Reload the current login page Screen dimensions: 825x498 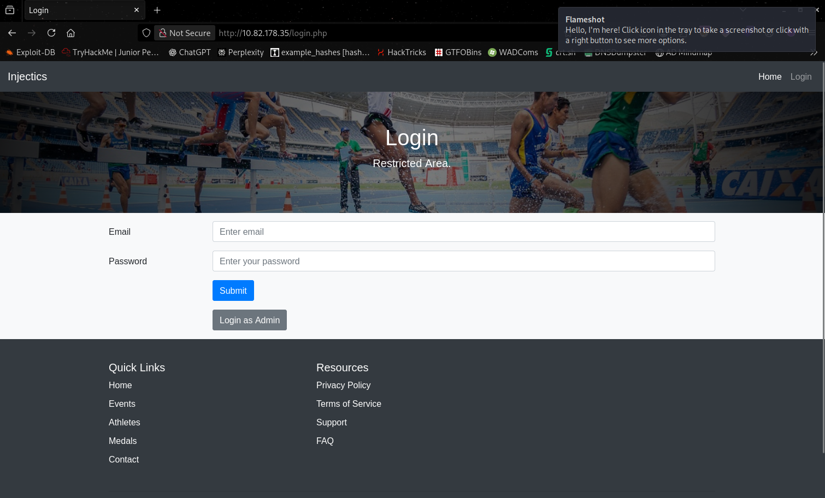coord(51,33)
